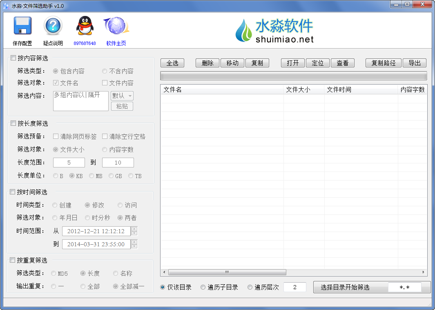The image size is (435, 310).
Task: Sort by the 文件名 column header
Action: 222,89
